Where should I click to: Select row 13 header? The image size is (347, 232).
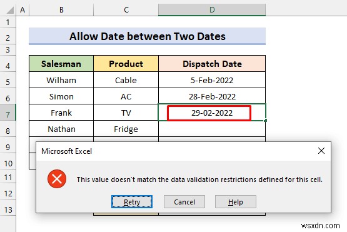coord(8,208)
